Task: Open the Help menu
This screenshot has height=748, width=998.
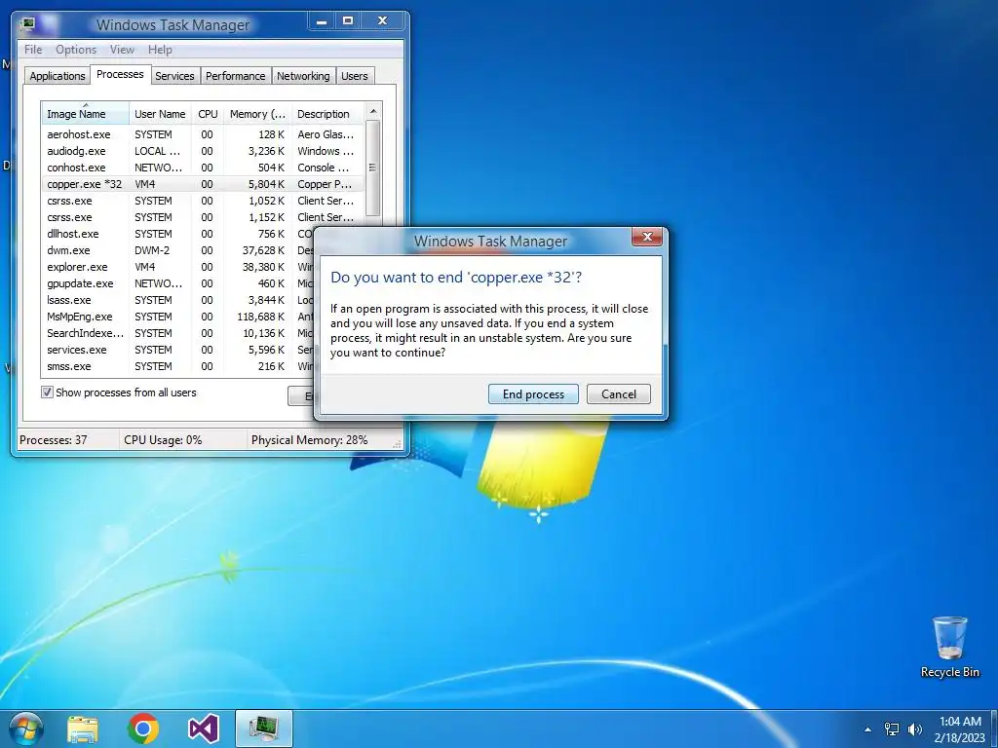Action: [160, 50]
